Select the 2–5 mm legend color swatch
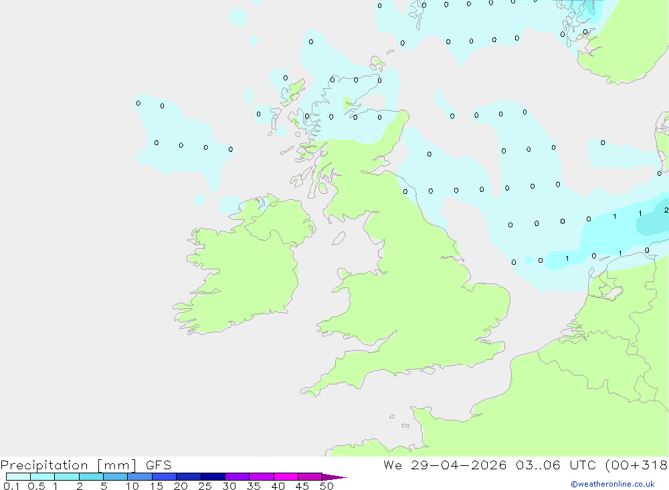The image size is (669, 490). tap(91, 477)
